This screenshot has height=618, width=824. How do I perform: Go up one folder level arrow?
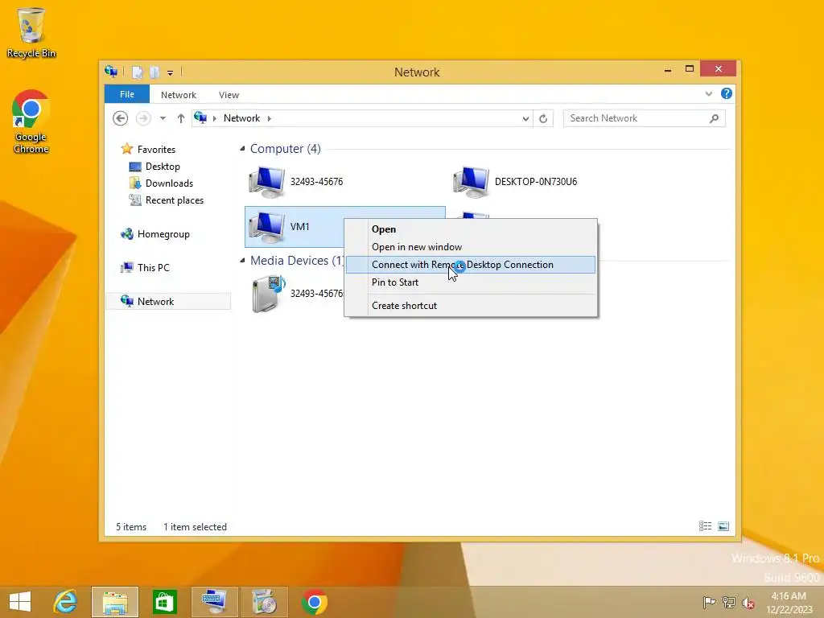pos(181,118)
